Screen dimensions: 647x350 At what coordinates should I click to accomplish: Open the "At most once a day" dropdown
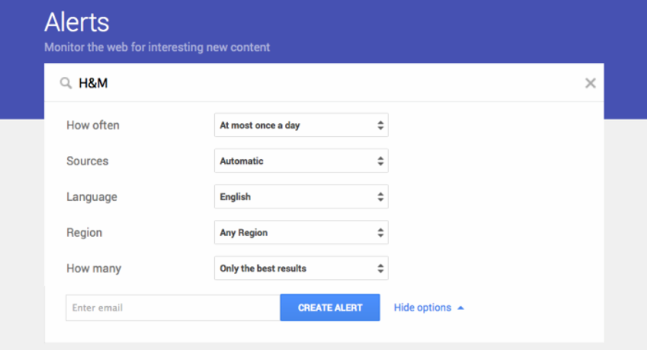click(x=301, y=125)
